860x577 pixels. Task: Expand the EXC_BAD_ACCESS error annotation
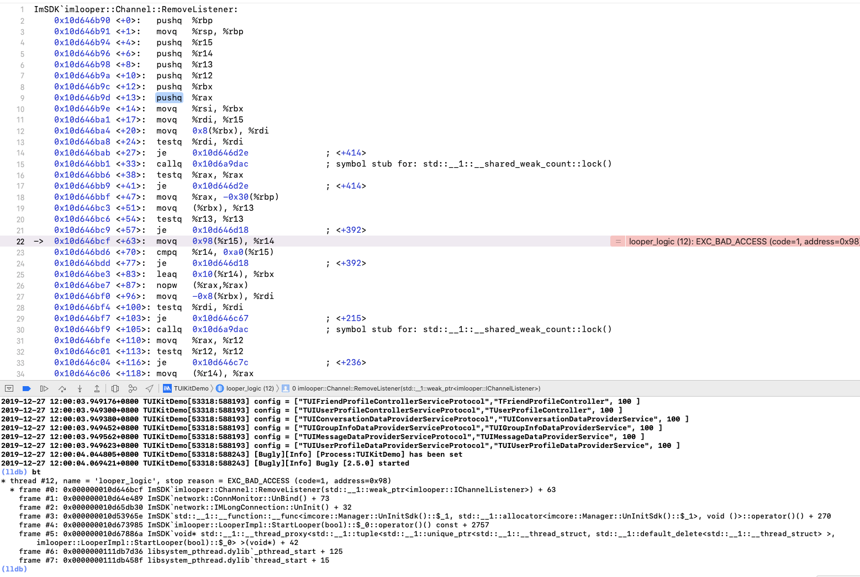(617, 241)
